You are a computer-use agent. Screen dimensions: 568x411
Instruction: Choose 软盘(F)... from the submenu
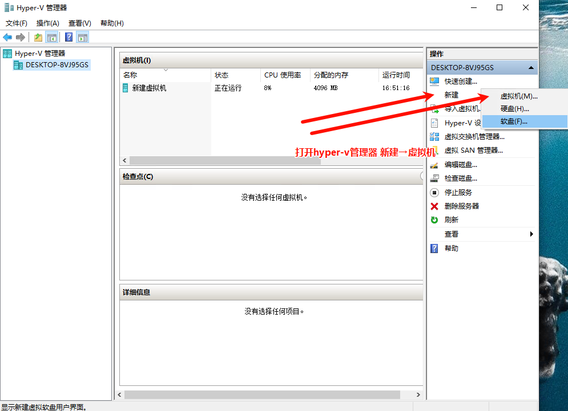[525, 121]
